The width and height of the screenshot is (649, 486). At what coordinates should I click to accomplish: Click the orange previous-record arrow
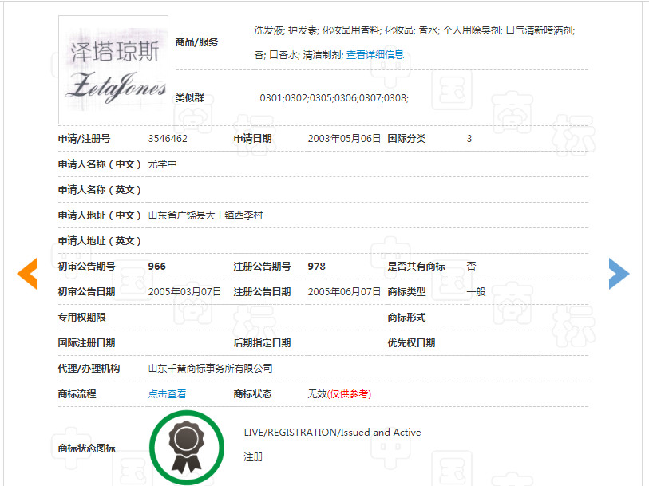[26, 273]
